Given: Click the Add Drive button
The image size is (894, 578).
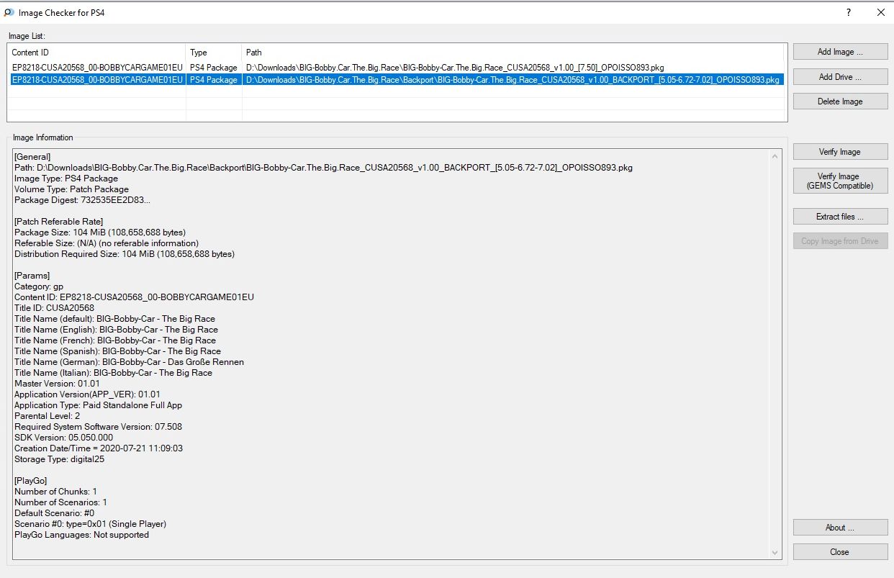Looking at the screenshot, I should tap(840, 77).
